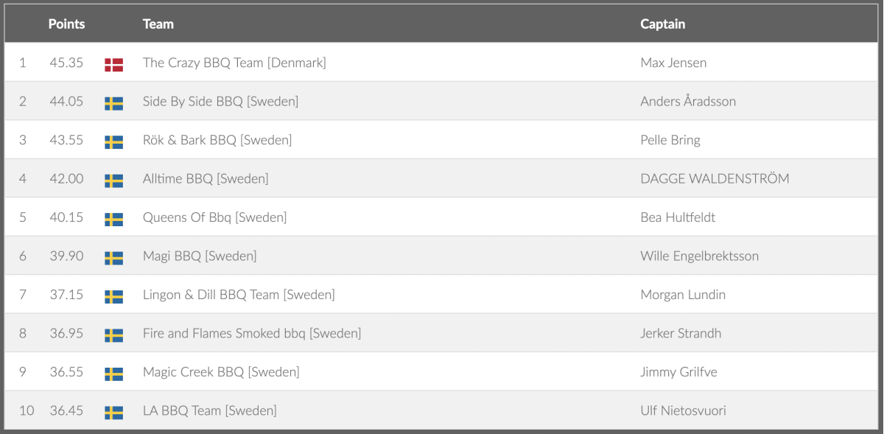Click captain name Max Jensen

point(673,63)
